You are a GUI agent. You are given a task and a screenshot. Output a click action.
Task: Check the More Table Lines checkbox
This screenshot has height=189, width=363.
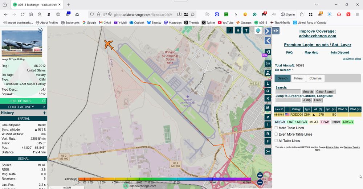(x=276, y=128)
